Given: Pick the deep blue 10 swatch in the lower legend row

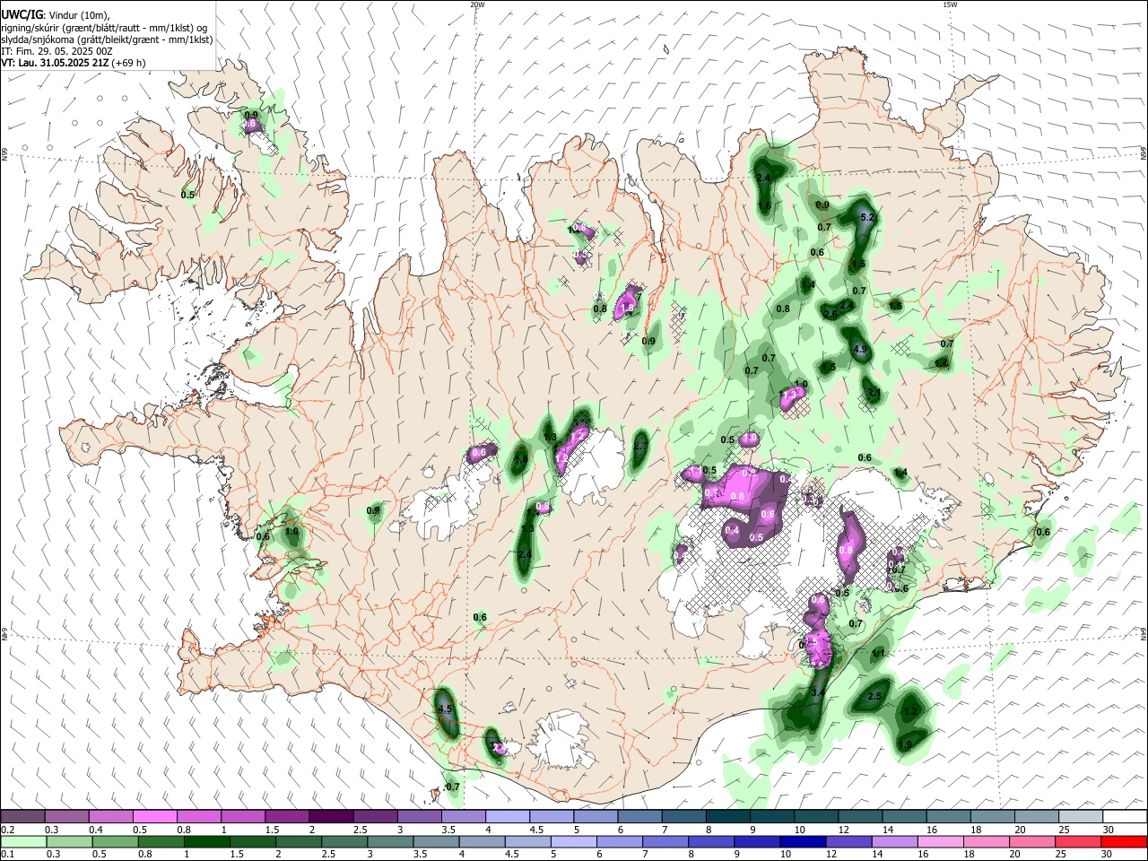Looking at the screenshot, I should pos(804,841).
